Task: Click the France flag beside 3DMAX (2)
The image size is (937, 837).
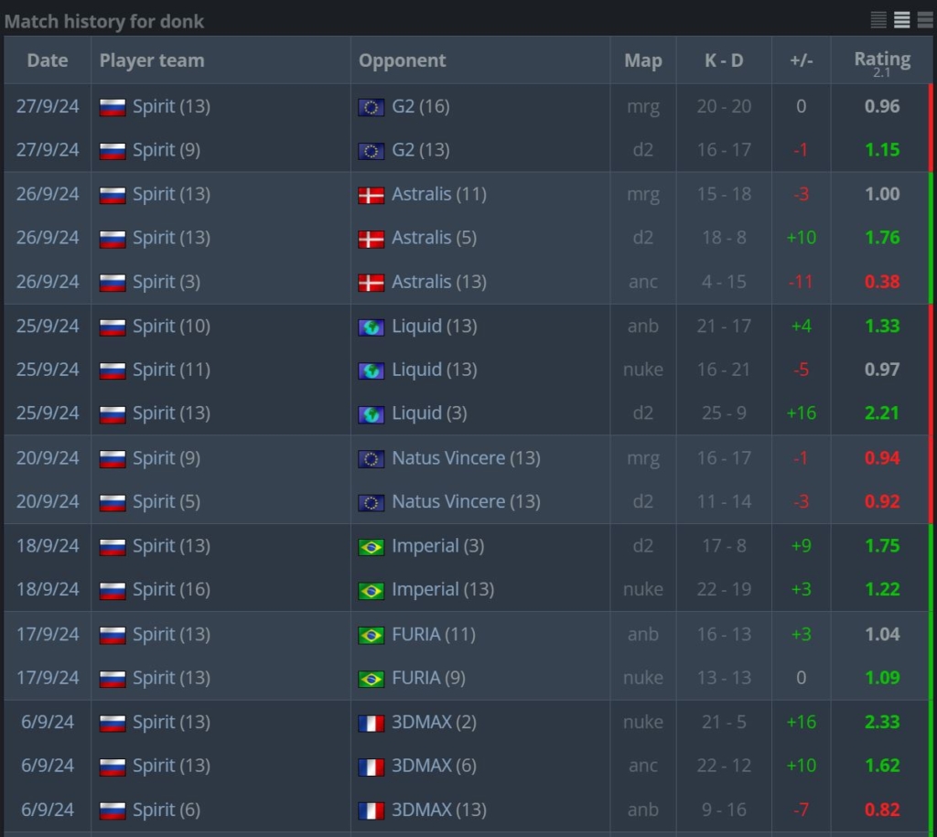Action: click(372, 723)
